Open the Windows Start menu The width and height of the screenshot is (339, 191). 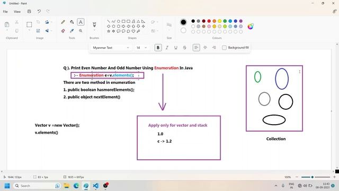coord(7,186)
